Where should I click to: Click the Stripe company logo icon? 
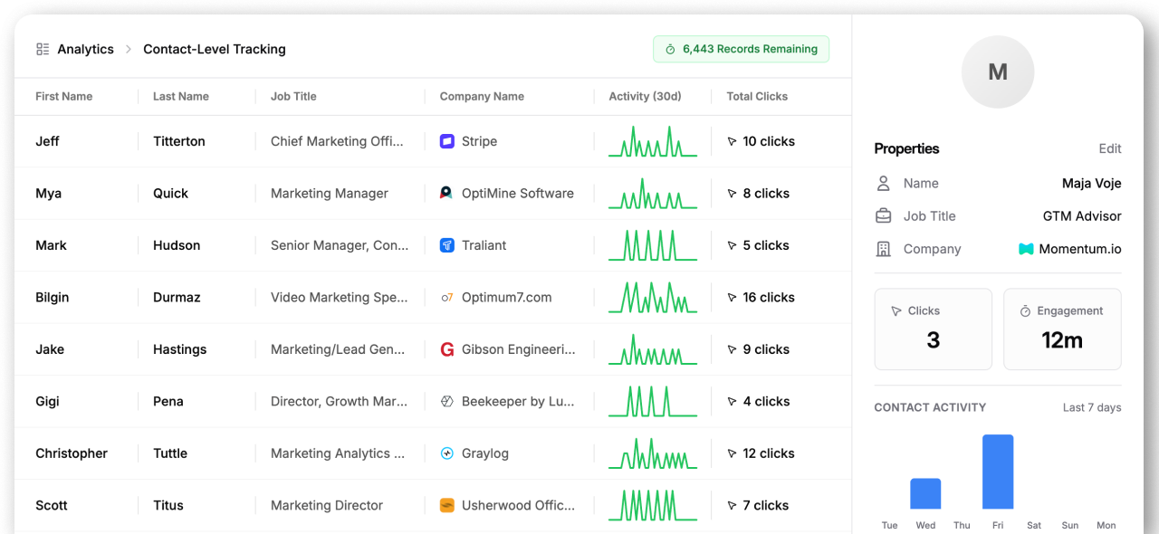click(x=446, y=141)
